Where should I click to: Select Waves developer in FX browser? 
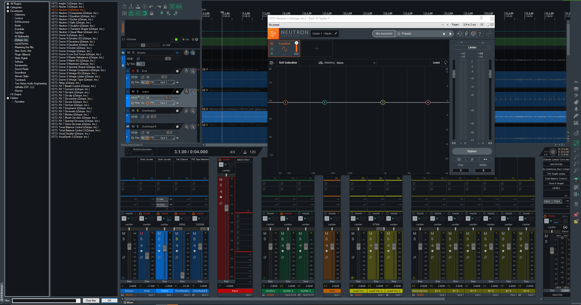pos(19,91)
